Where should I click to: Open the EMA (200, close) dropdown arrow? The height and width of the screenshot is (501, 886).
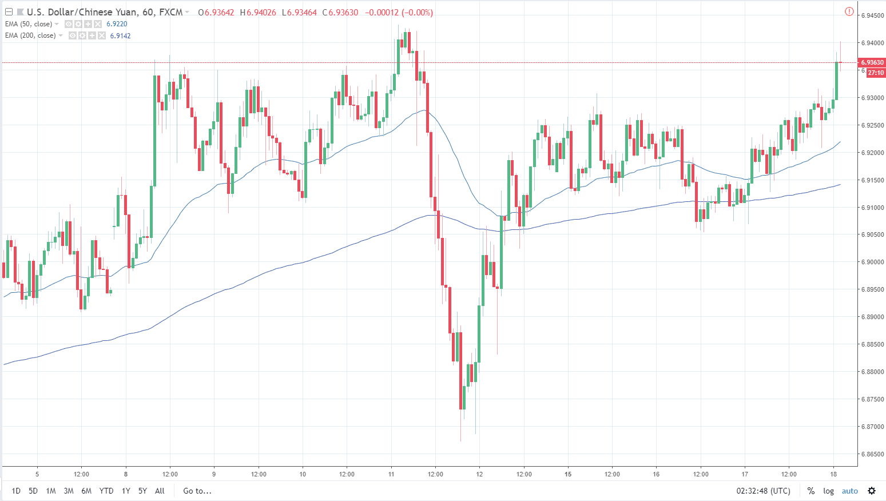point(61,35)
